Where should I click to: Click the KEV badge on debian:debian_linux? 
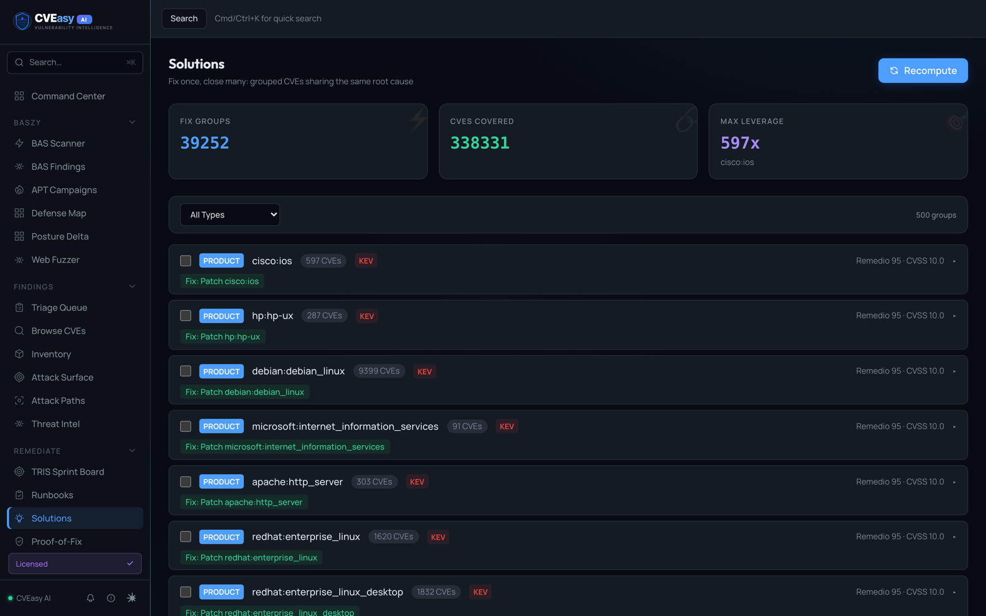[425, 371]
